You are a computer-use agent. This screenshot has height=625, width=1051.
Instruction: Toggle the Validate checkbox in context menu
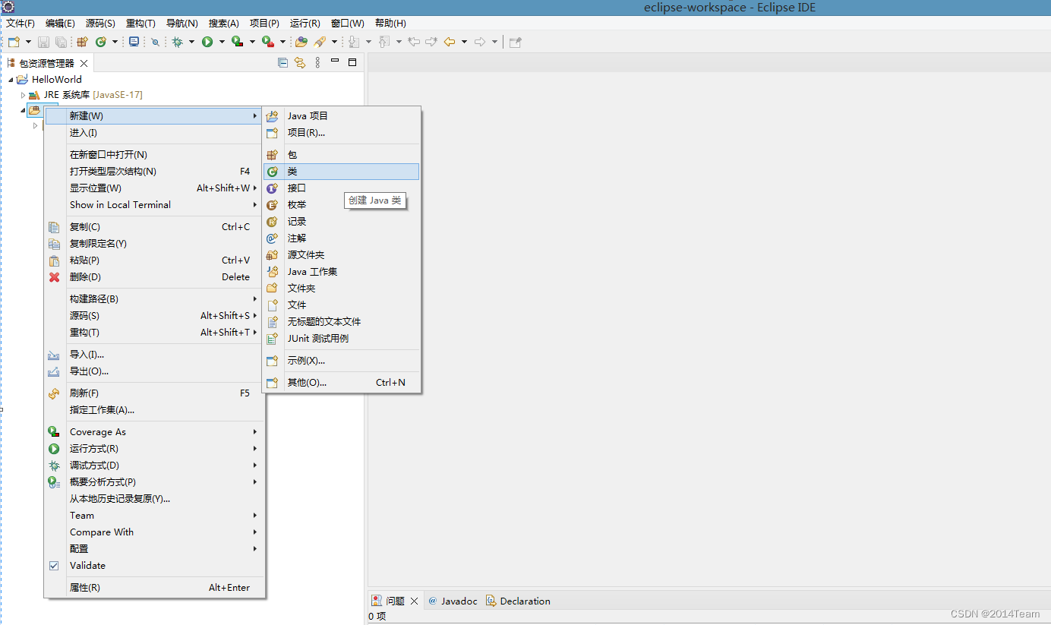54,566
